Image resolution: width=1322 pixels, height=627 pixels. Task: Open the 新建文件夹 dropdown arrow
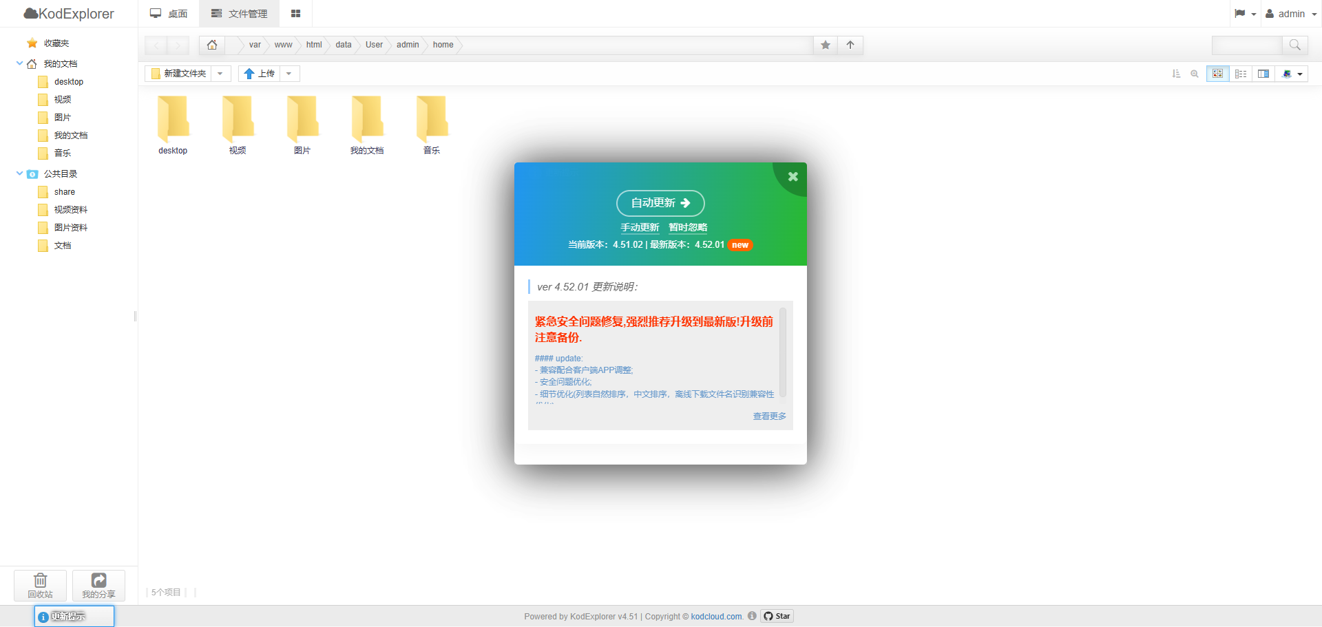coord(220,74)
